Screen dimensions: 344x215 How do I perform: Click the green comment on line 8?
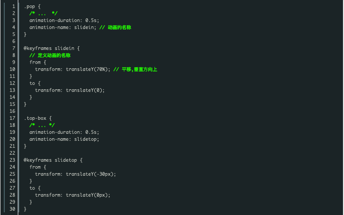pos(50,55)
